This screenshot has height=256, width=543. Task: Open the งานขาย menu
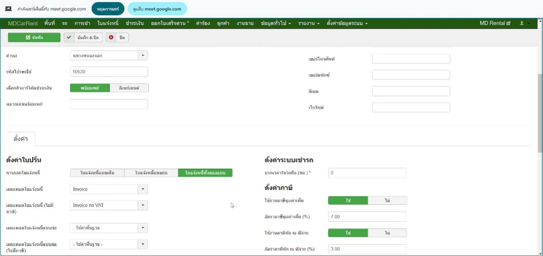[245, 23]
